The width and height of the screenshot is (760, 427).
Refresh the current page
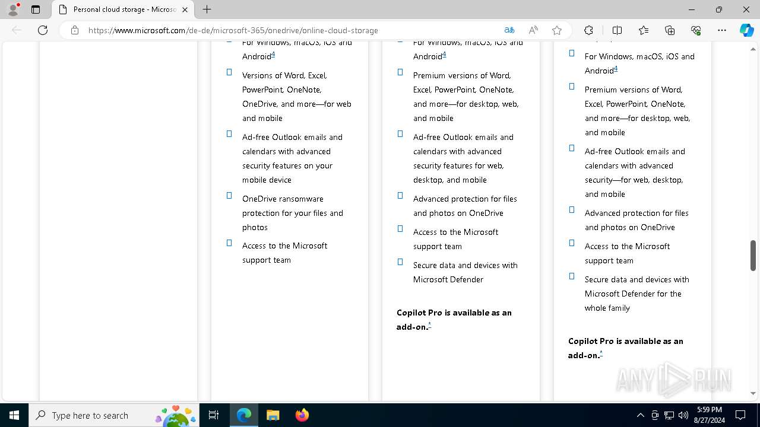pyautogui.click(x=43, y=30)
